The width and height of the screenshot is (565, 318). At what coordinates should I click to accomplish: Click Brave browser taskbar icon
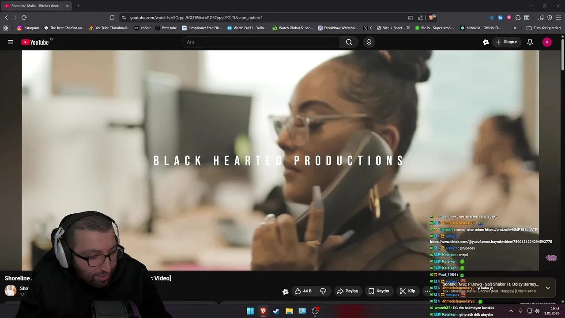tap(263, 311)
